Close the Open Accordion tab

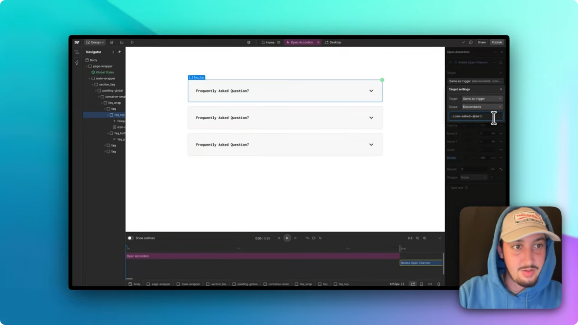pos(318,42)
